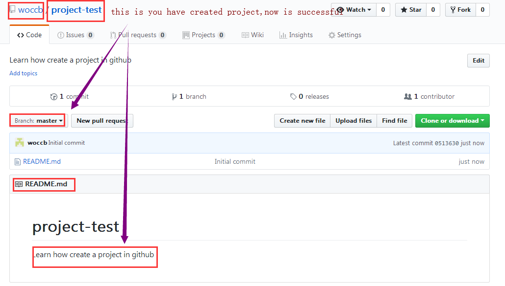Click the Edit description button
Screen dimensions: 505x286
478,61
